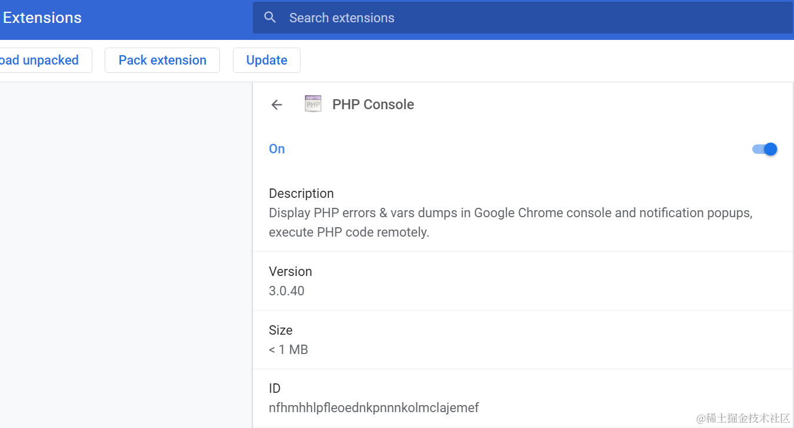The height and width of the screenshot is (428, 794).
Task: Click the search magnifier icon
Action: (x=270, y=18)
